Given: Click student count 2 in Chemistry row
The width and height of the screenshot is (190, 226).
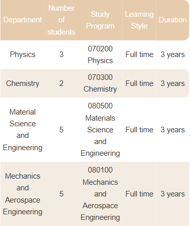Looking at the screenshot, I should coord(61,83).
